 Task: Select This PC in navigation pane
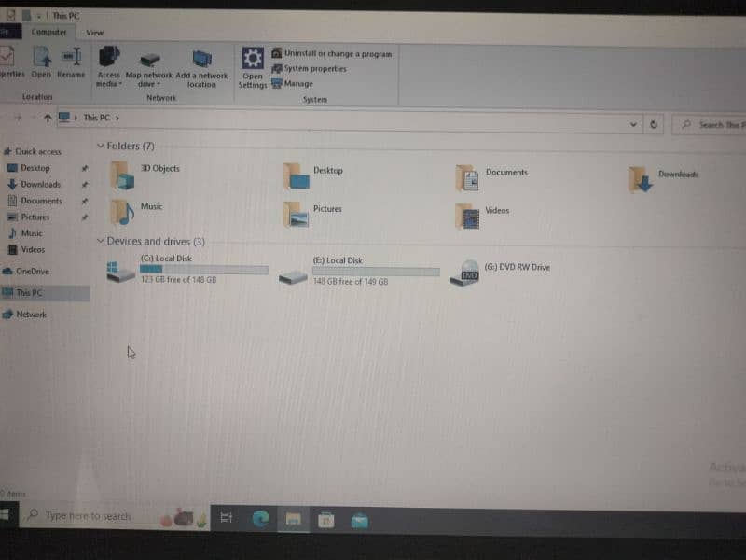pos(45,292)
